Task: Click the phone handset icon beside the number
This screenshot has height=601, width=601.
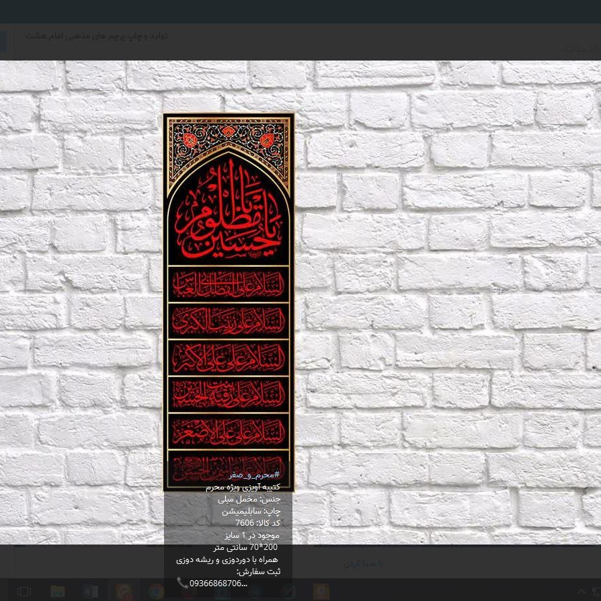Action: pos(182,582)
